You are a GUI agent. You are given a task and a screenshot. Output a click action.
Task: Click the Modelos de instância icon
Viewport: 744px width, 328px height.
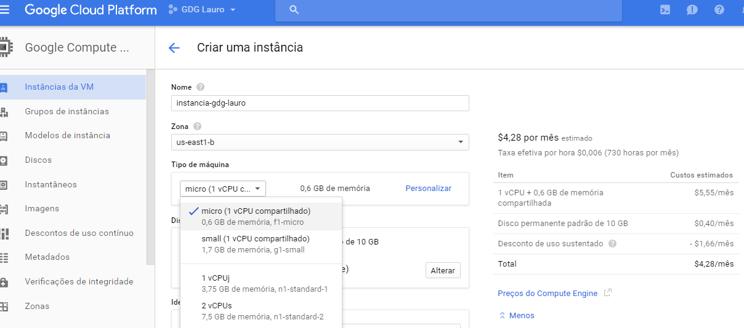point(4,136)
